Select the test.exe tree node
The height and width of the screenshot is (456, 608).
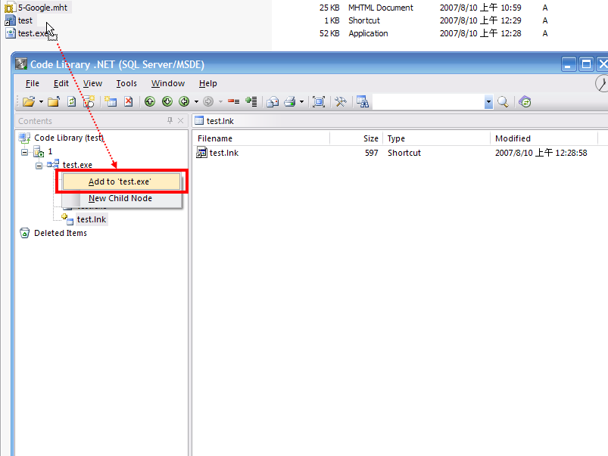[77, 165]
